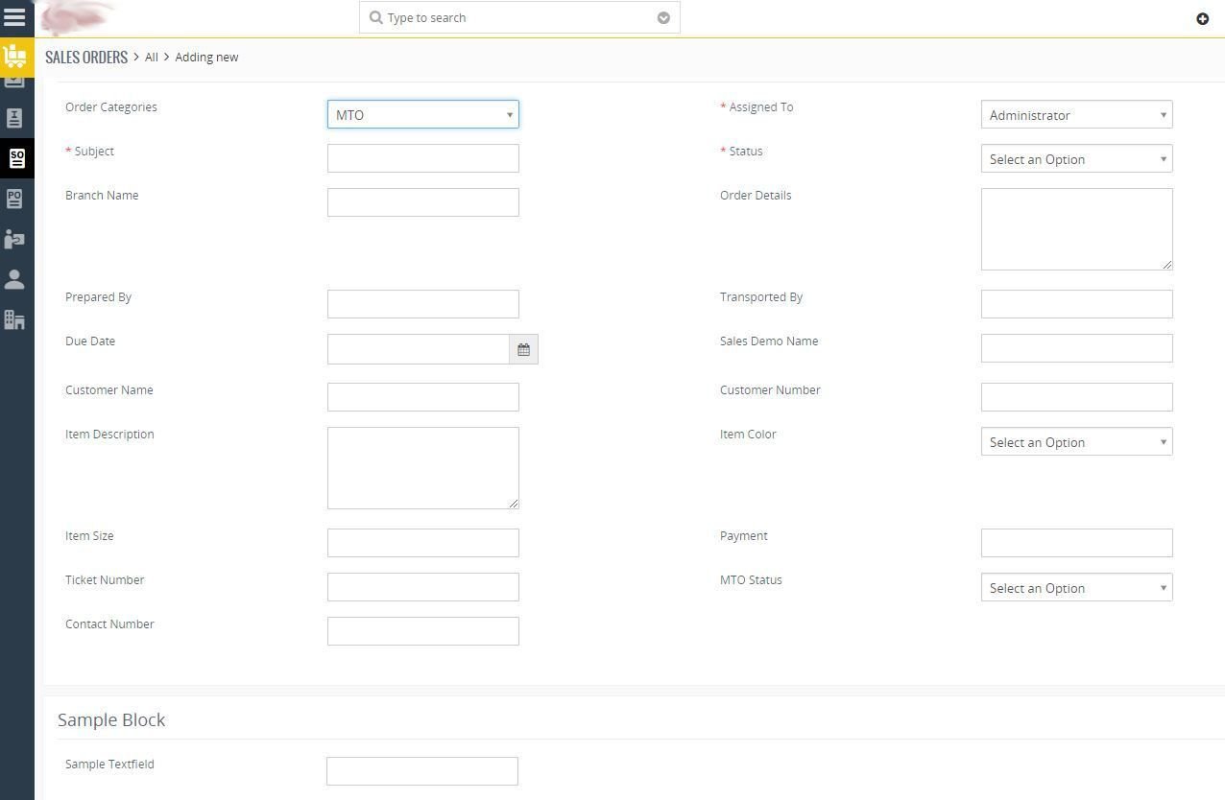The height and width of the screenshot is (800, 1225).
Task: Open the hamburger main menu
Action: coord(14,17)
